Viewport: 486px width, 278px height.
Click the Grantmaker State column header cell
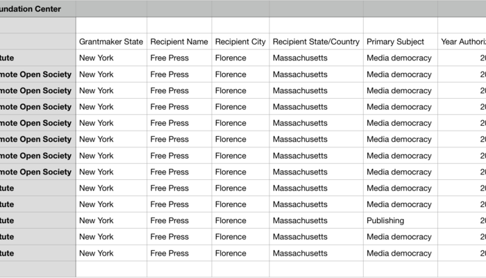point(111,42)
